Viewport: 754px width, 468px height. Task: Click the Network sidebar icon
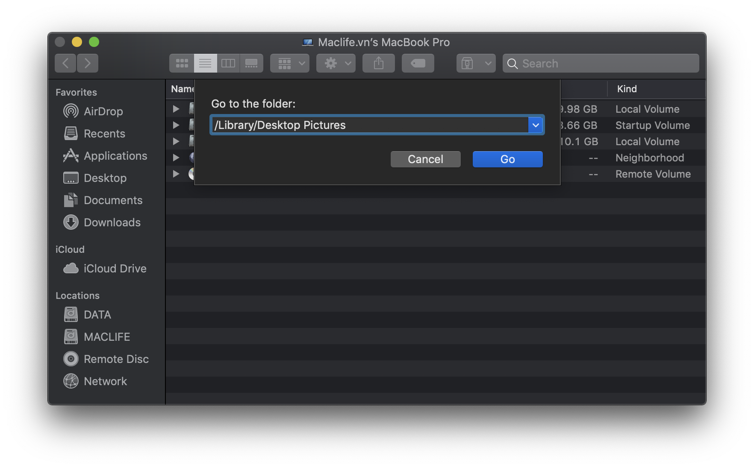pyautogui.click(x=71, y=381)
